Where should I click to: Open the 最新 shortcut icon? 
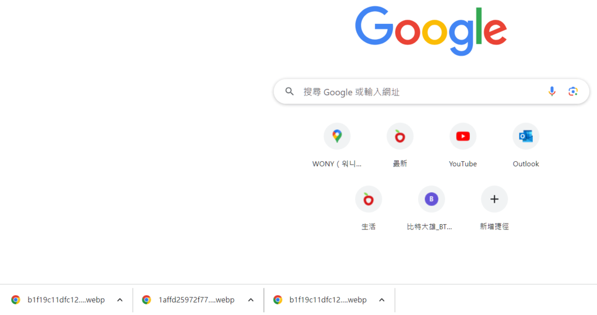coord(400,136)
